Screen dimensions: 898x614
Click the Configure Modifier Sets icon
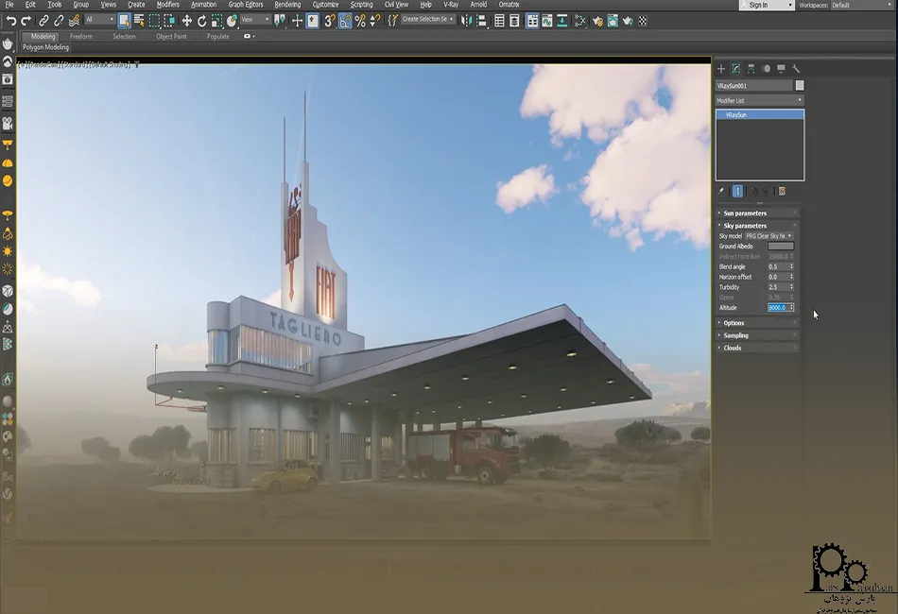783,191
